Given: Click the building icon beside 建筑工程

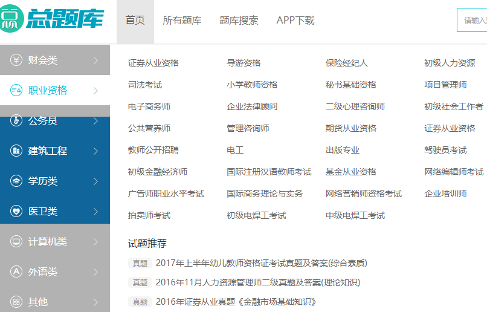Looking at the screenshot, I should (16, 151).
